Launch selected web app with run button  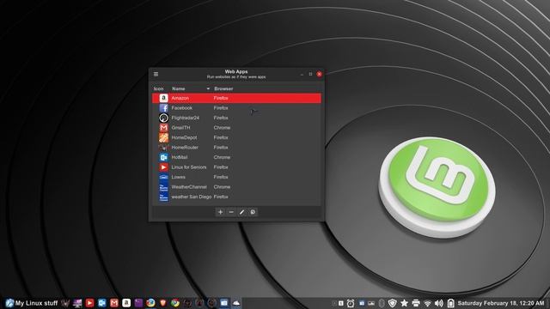253,212
